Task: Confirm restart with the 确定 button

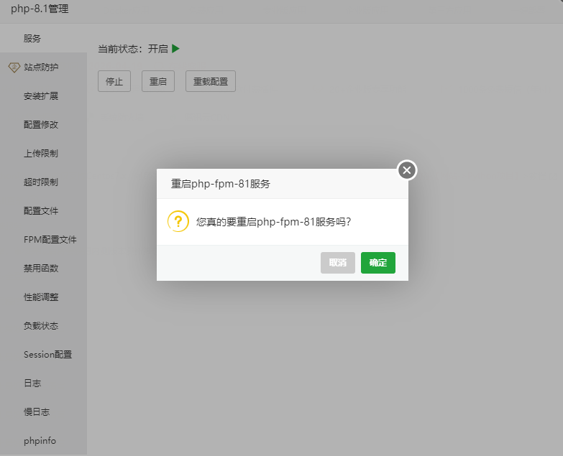Action: coord(377,263)
